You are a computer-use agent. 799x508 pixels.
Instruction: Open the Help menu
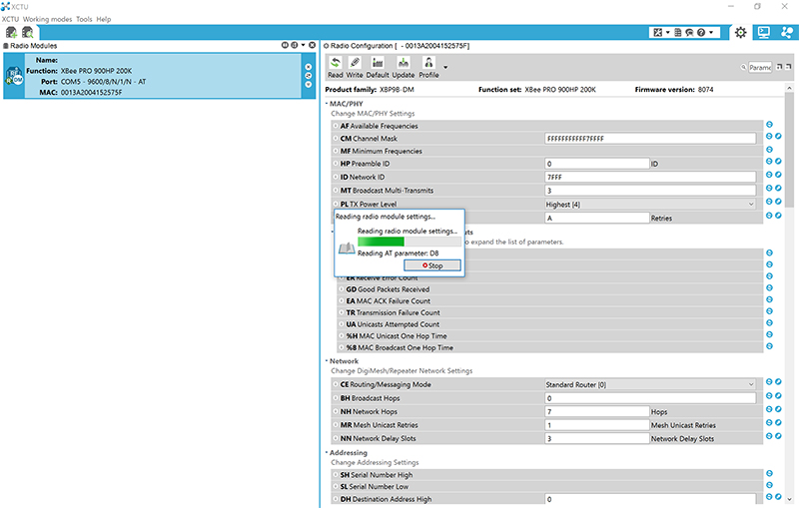point(104,19)
